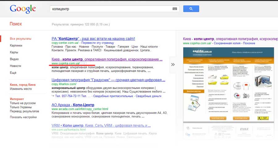
Task: Click 'Перевод результатов' option
Action: [24, 111]
